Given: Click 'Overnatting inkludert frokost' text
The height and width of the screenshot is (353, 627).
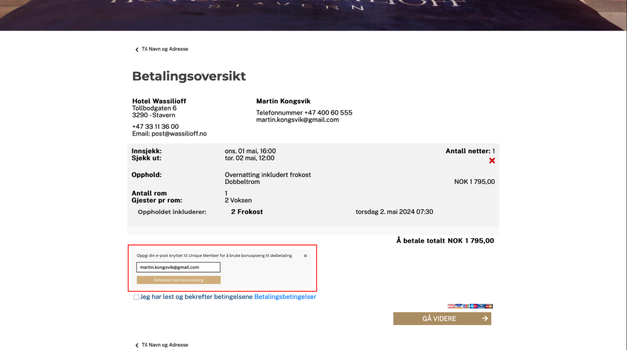Looking at the screenshot, I should tap(268, 175).
